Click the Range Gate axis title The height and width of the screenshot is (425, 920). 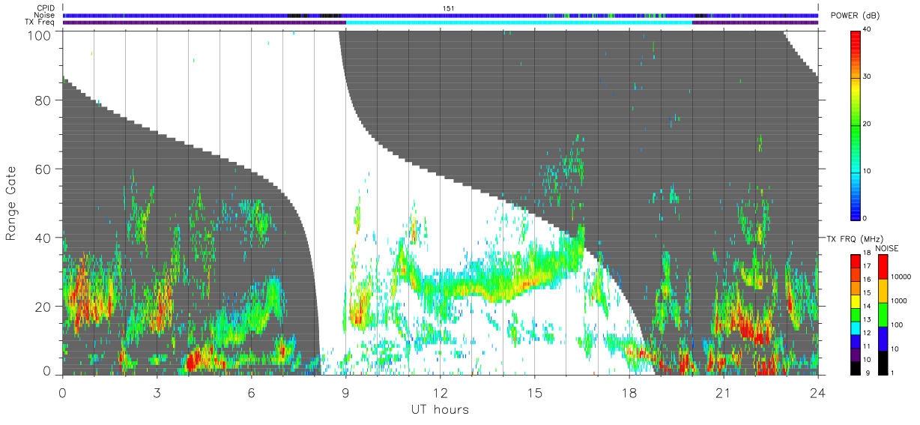(x=11, y=203)
